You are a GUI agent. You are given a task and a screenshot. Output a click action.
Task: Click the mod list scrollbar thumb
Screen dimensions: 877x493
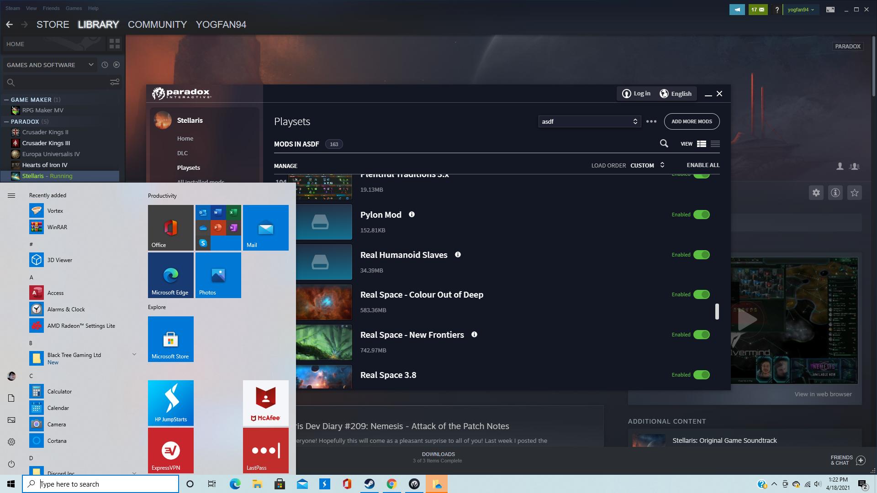pyautogui.click(x=717, y=311)
